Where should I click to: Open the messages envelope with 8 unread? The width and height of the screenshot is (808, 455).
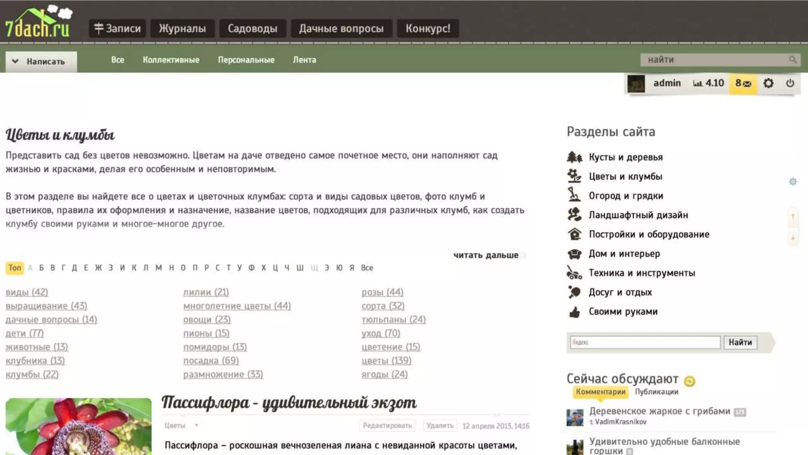743,83
